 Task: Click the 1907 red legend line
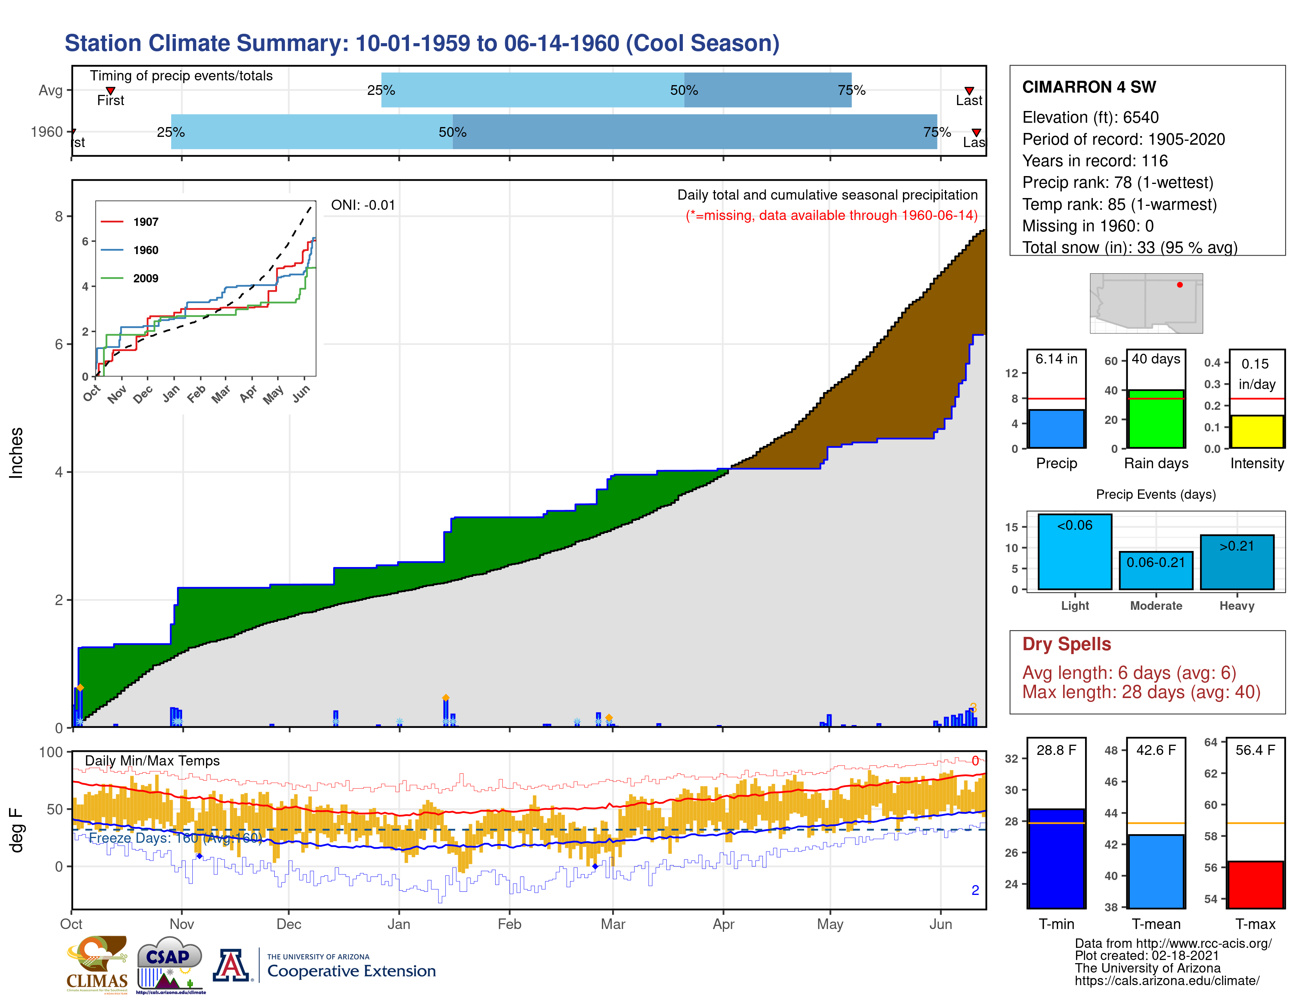(111, 222)
